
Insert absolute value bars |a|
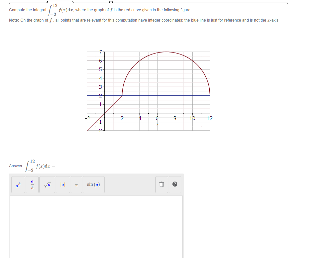[63, 184]
